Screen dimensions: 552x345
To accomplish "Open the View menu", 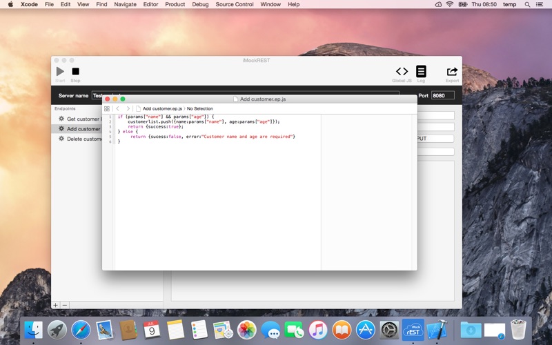I will pyautogui.click(x=83, y=4).
